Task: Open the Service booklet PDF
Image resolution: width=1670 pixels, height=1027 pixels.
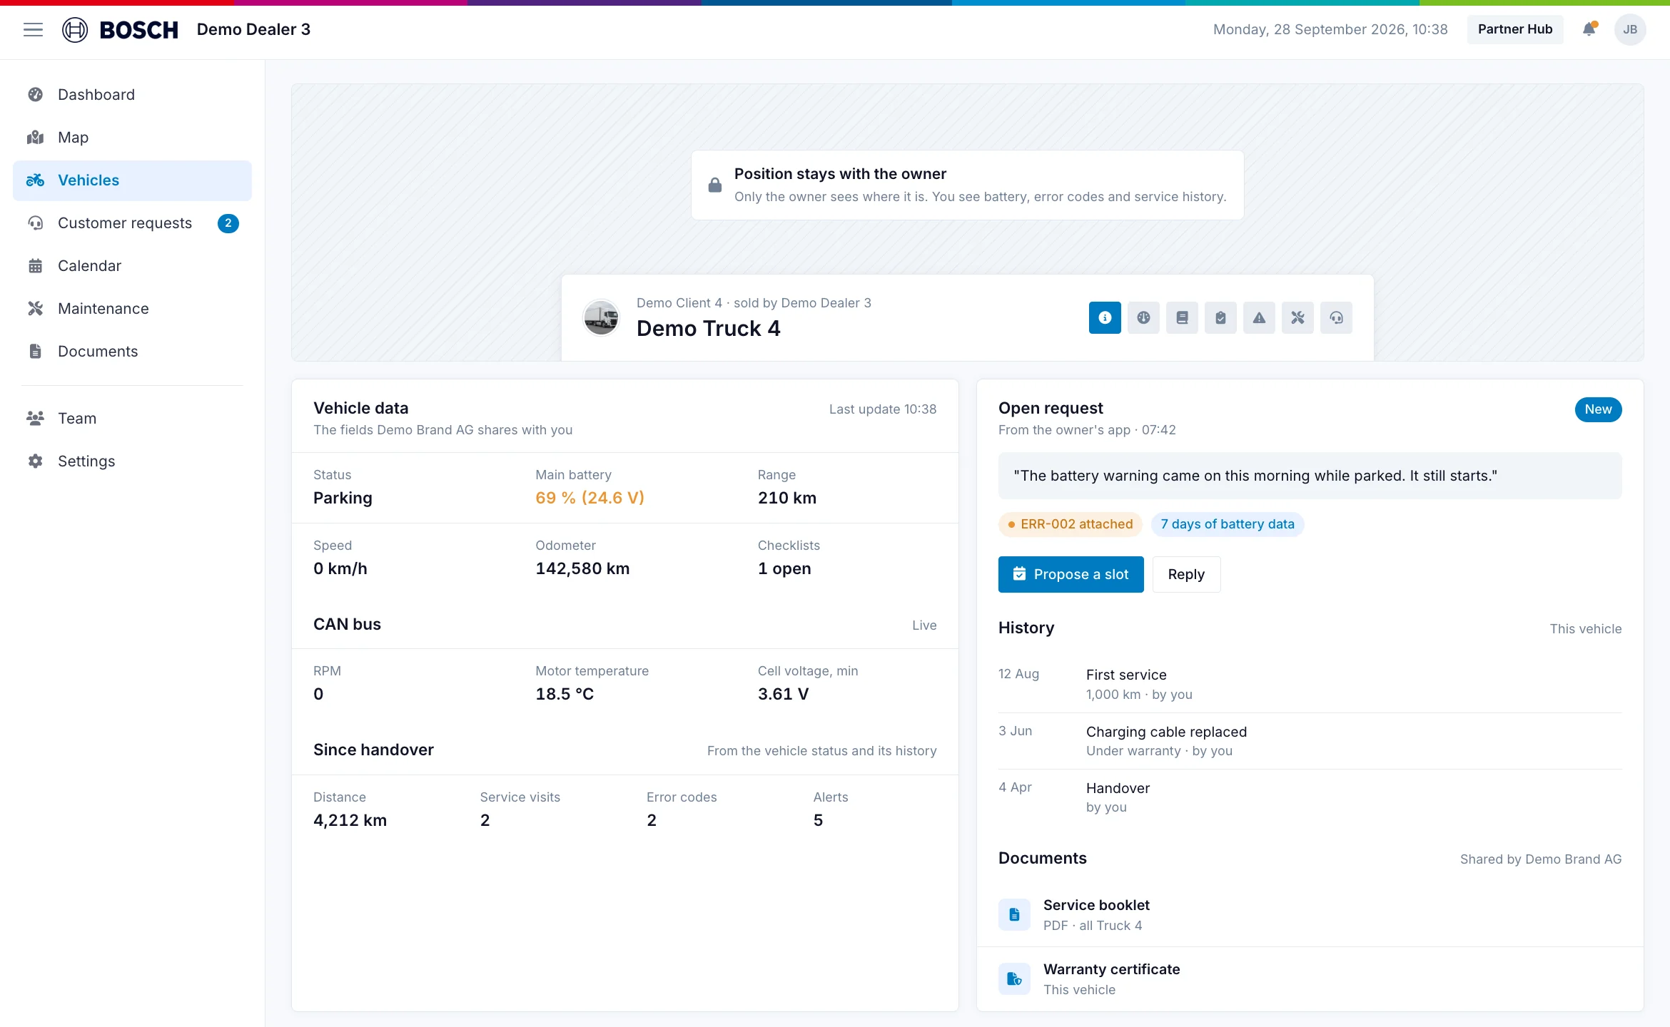Action: (x=1310, y=914)
